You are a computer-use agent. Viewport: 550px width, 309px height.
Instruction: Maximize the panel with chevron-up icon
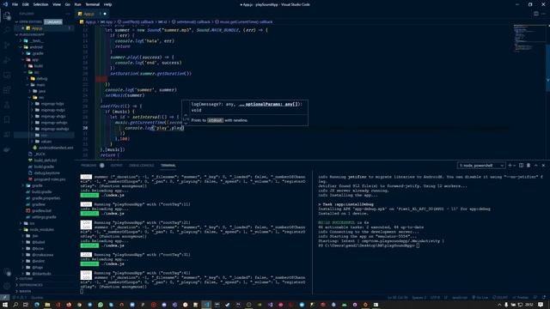(536, 166)
